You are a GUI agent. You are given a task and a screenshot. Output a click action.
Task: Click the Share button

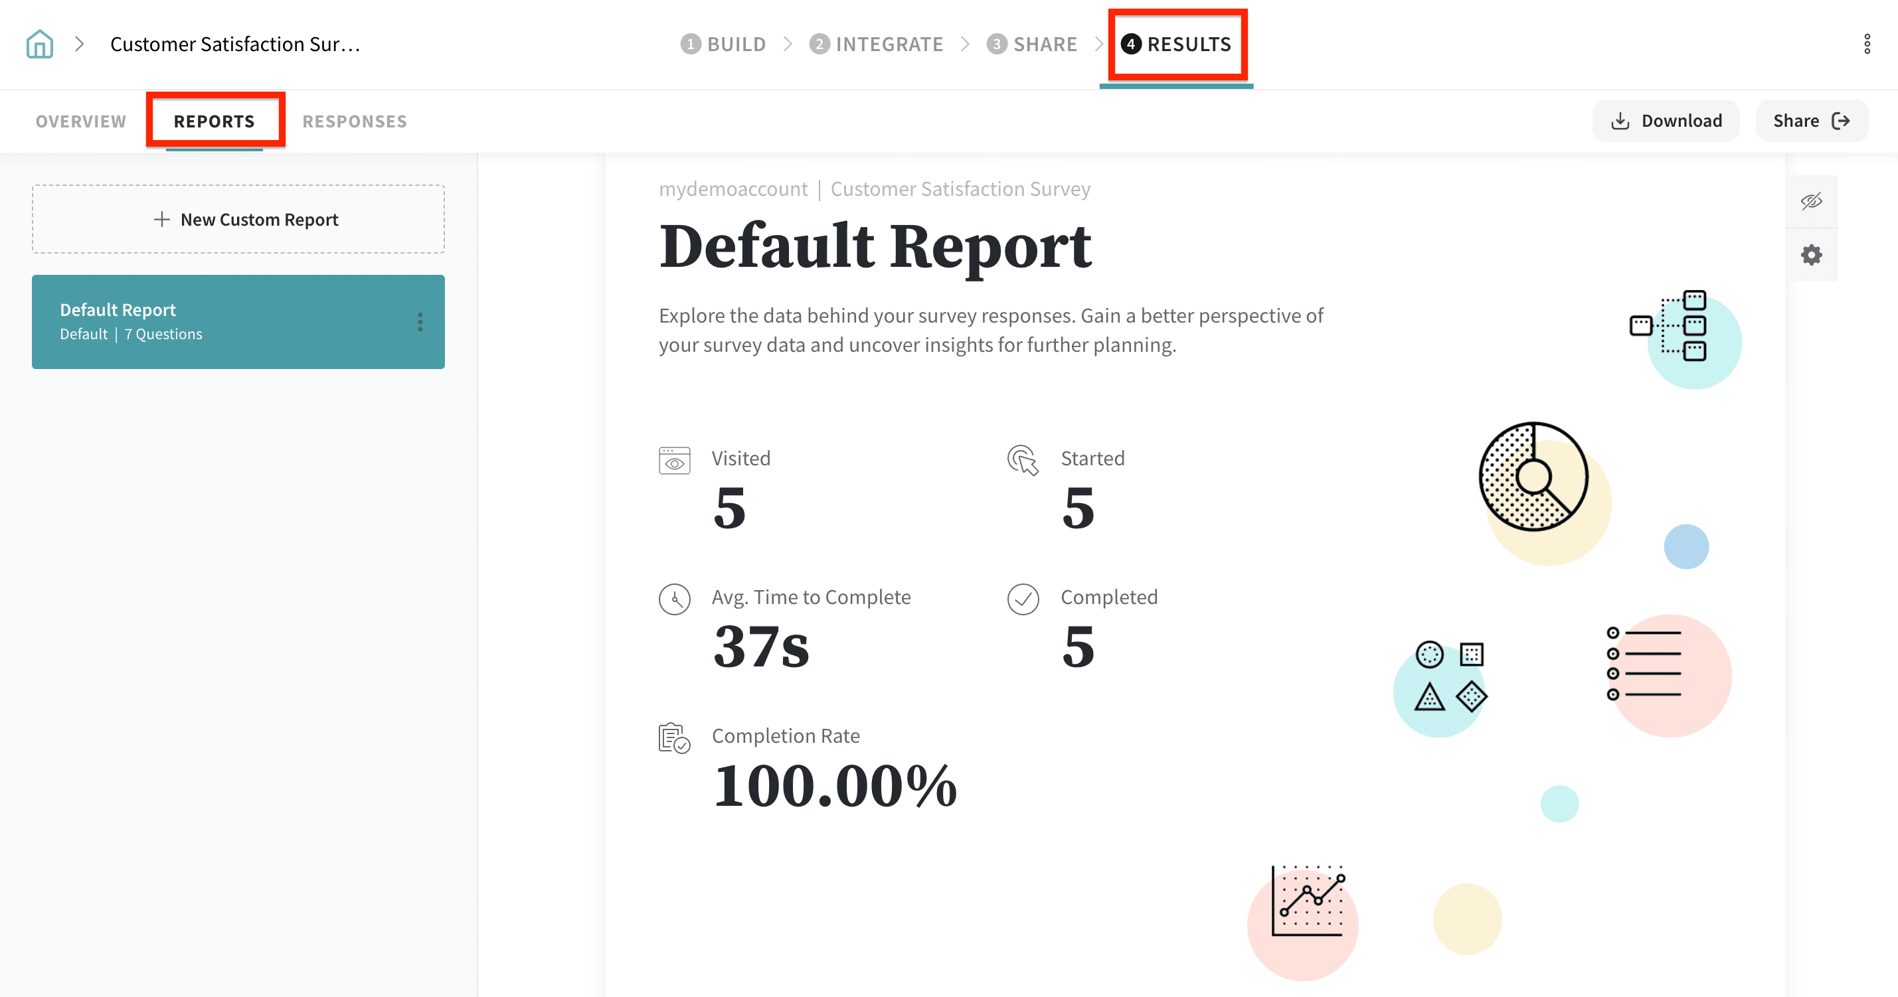tap(1811, 121)
